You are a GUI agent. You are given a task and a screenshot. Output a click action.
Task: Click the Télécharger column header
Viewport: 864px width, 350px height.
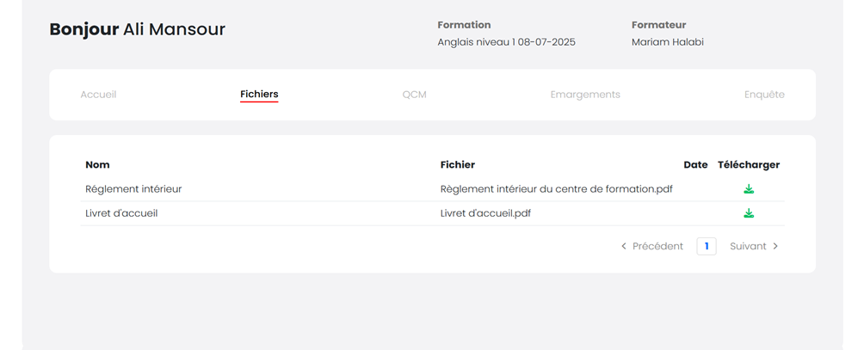(749, 164)
